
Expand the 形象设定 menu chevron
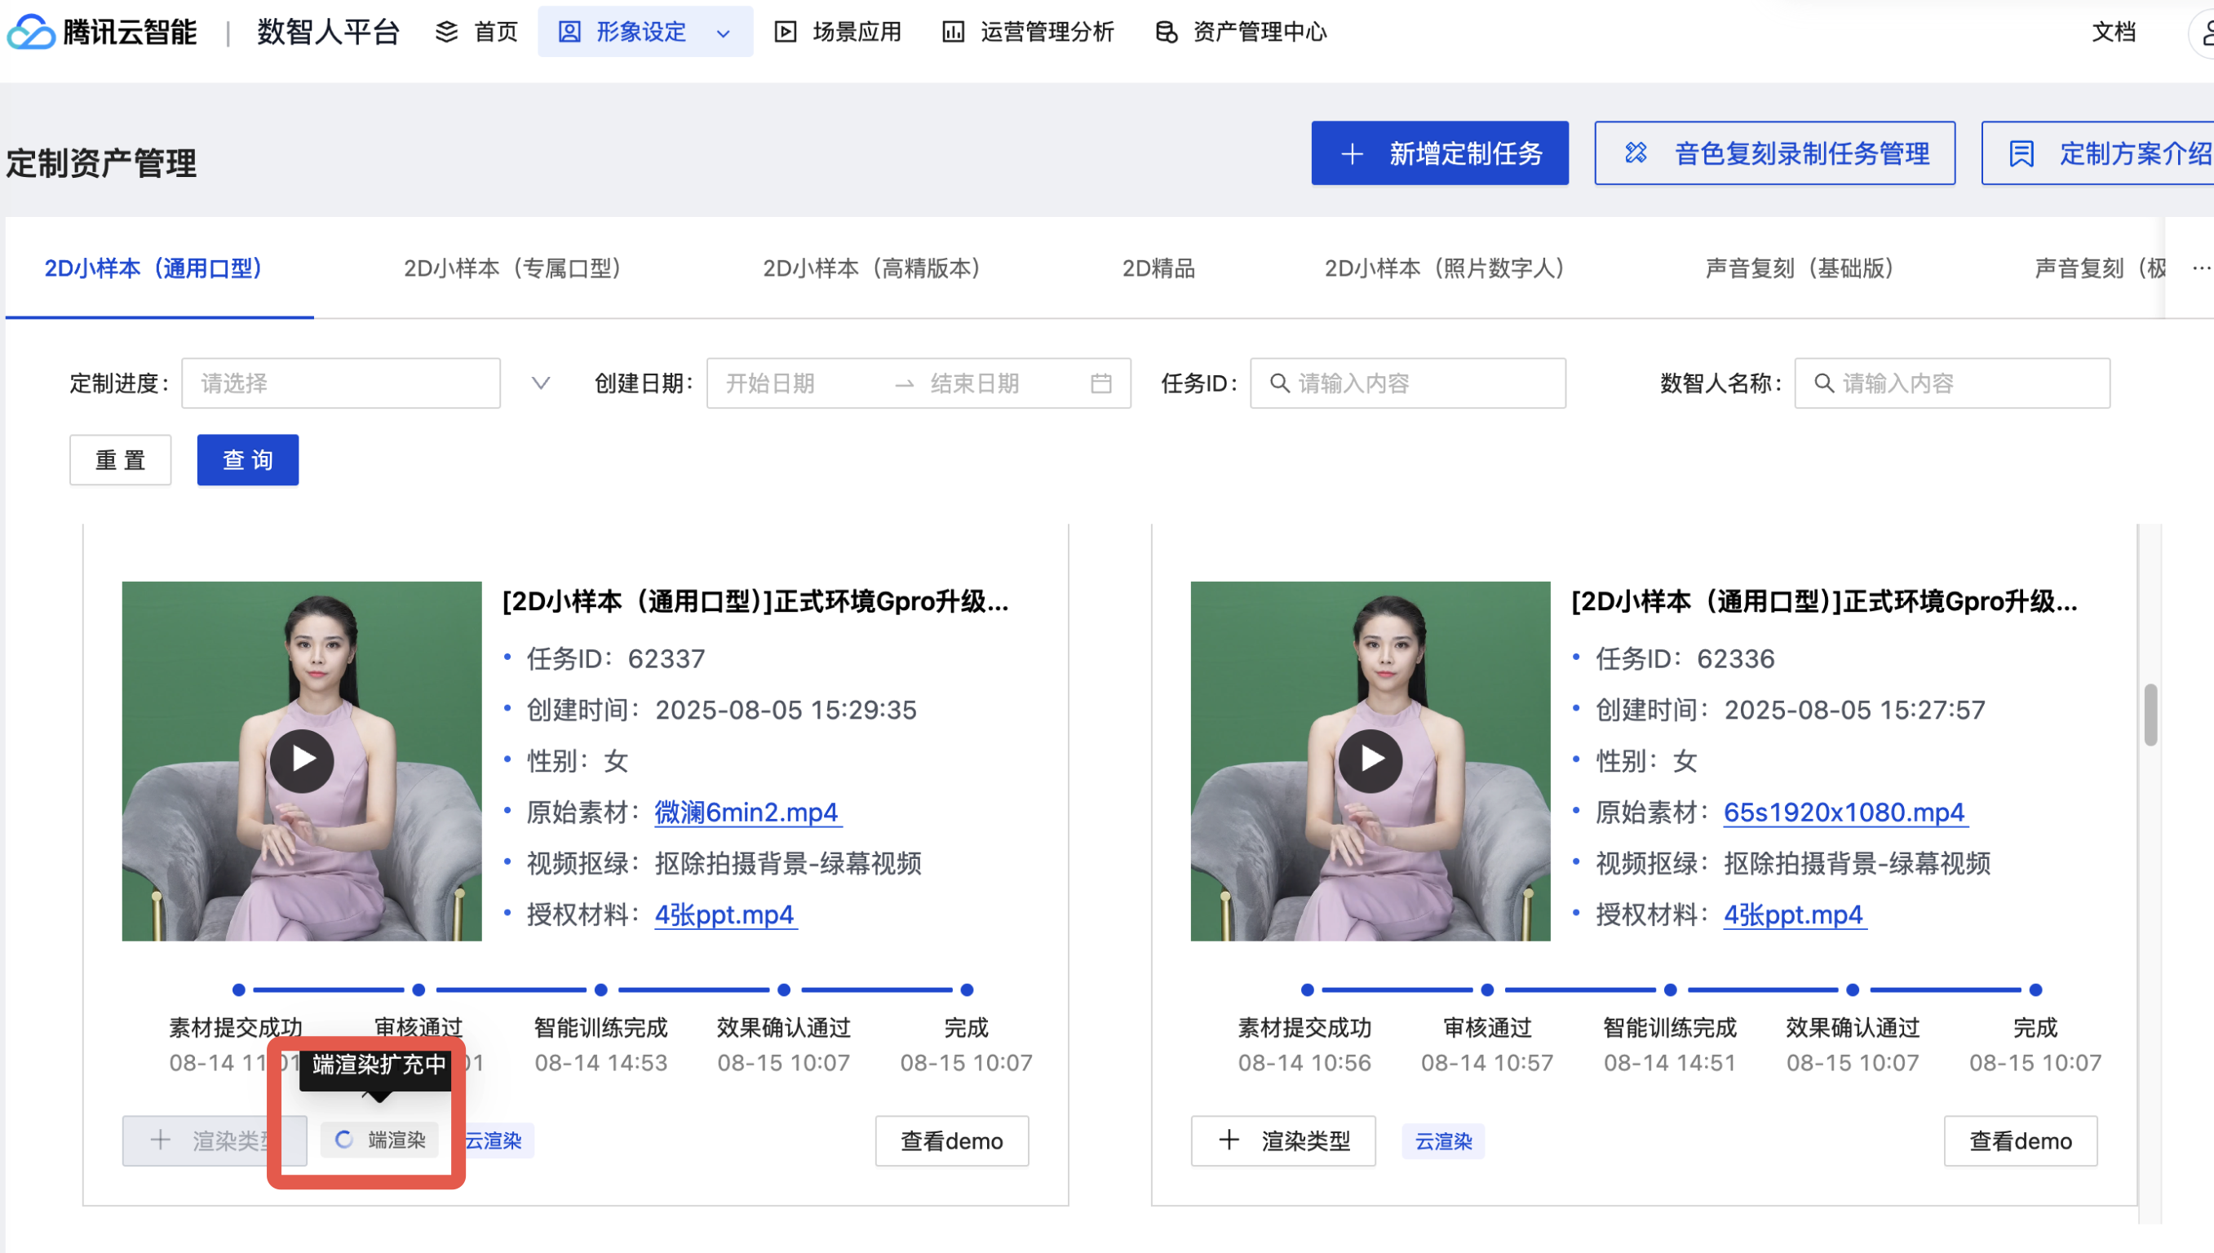coord(723,33)
